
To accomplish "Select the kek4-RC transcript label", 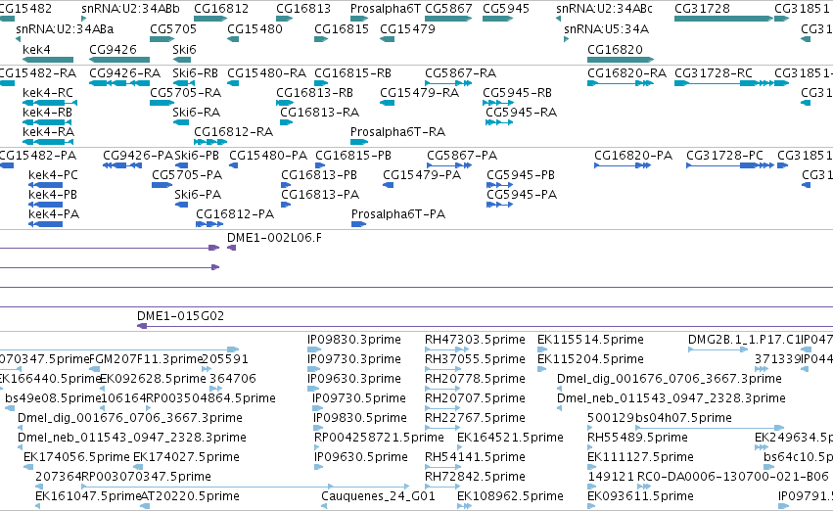I will coord(48,93).
